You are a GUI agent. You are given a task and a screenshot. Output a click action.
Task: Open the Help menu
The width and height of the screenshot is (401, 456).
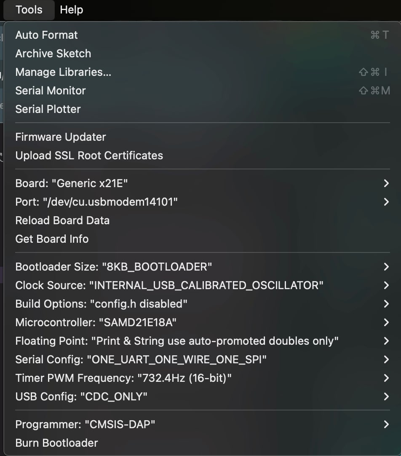pyautogui.click(x=71, y=10)
